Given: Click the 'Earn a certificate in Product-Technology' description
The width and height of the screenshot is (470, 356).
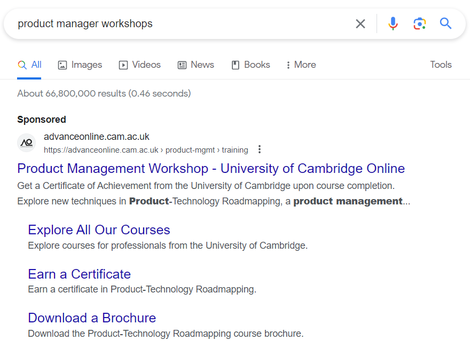Looking at the screenshot, I should (x=142, y=289).
